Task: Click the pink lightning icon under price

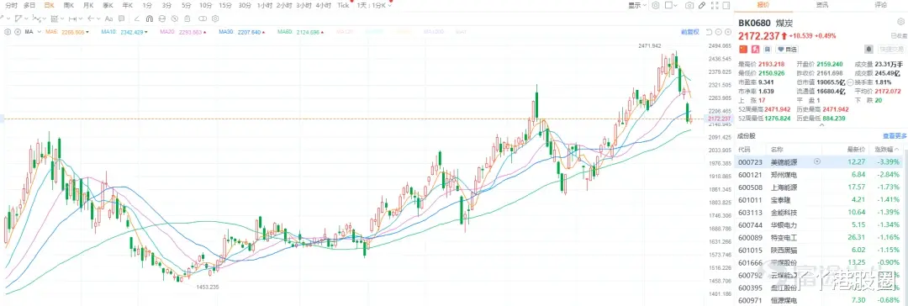Action: click(x=755, y=49)
